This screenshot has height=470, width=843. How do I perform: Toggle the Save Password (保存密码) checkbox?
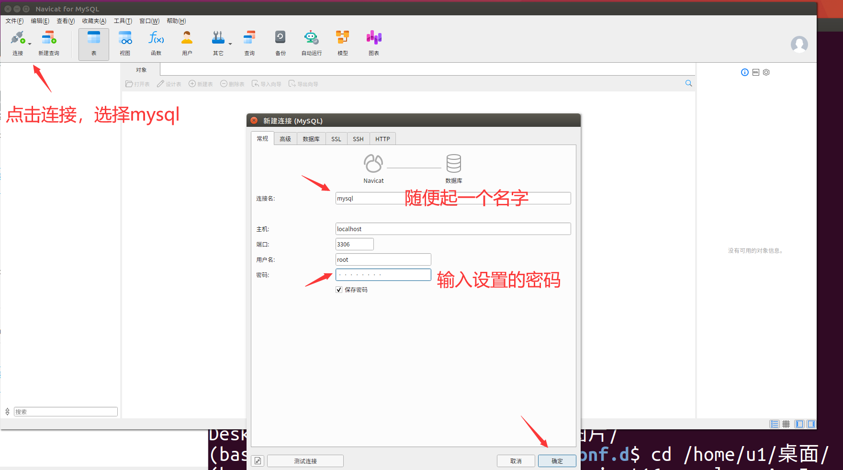[339, 290]
